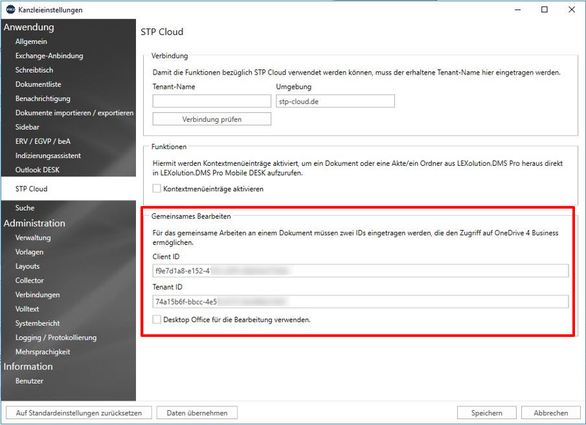The height and width of the screenshot is (425, 586).
Task: Enable Kontextmenüeinträge aktivieren checkbox
Action: pos(157,189)
